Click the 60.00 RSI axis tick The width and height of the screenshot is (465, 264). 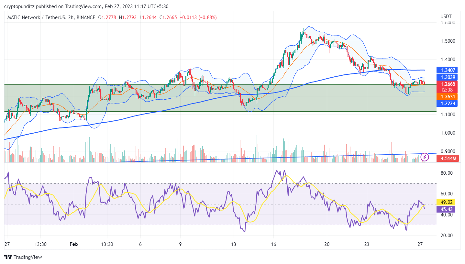[x=446, y=194]
